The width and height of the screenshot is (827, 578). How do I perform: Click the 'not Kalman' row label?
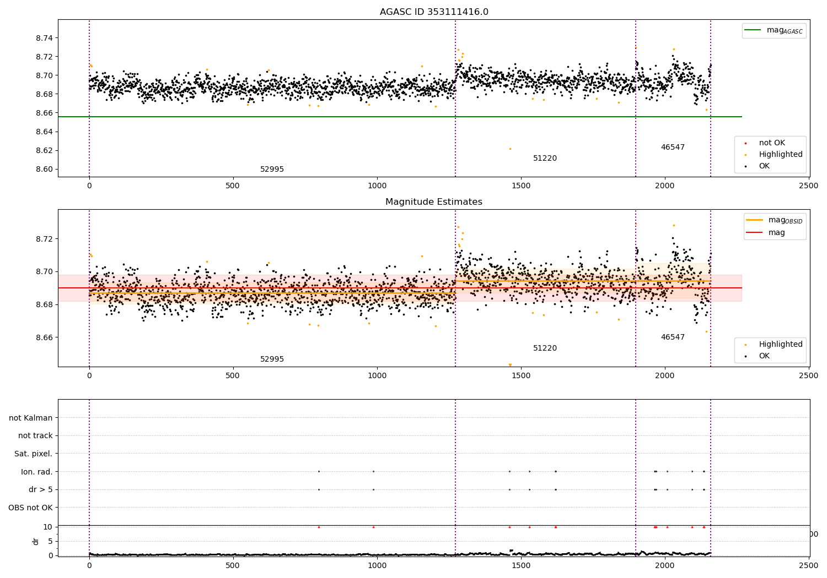click(x=31, y=418)
